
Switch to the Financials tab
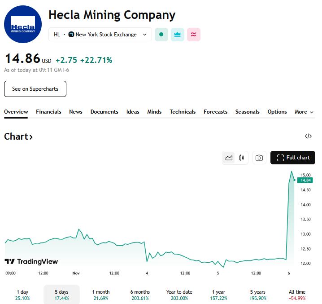(x=48, y=112)
